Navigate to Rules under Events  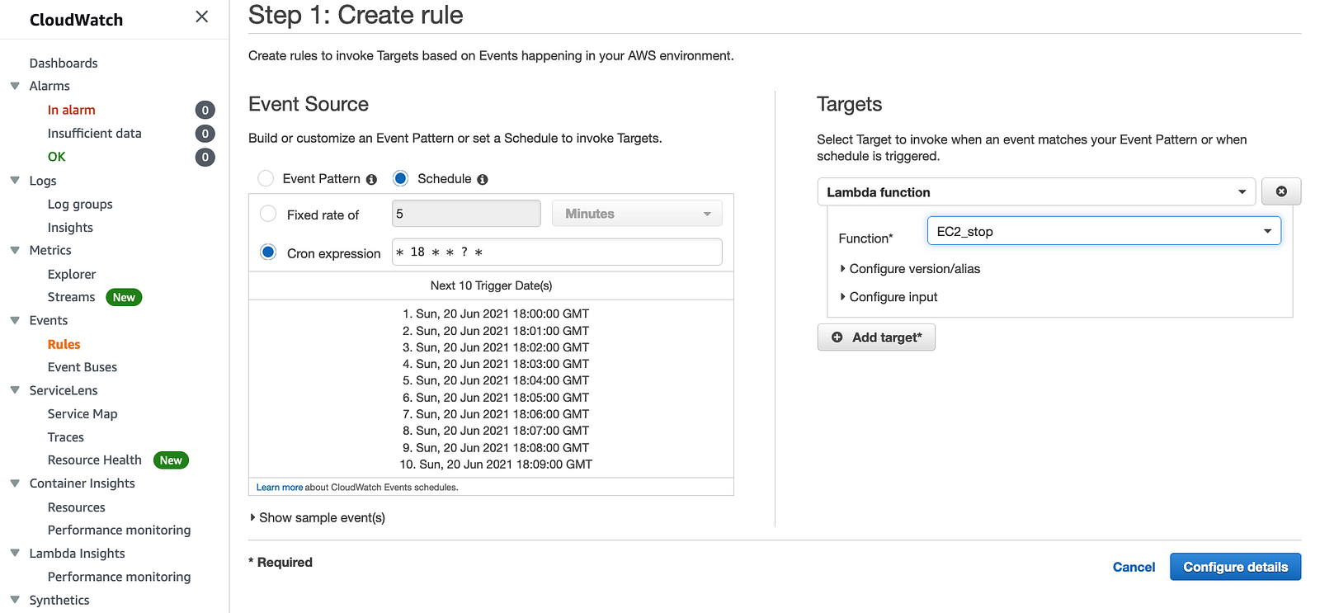[64, 344]
